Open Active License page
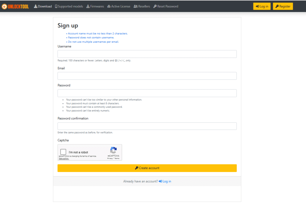This screenshot has height=204, width=306. click(119, 6)
